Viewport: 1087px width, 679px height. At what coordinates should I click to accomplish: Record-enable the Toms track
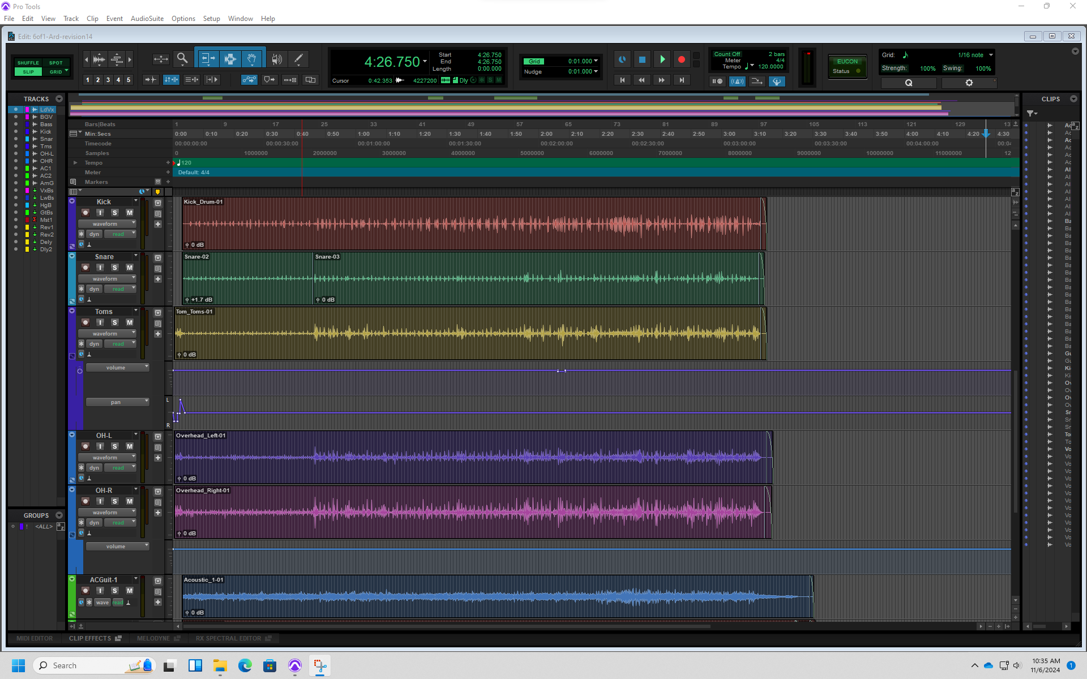tap(85, 323)
